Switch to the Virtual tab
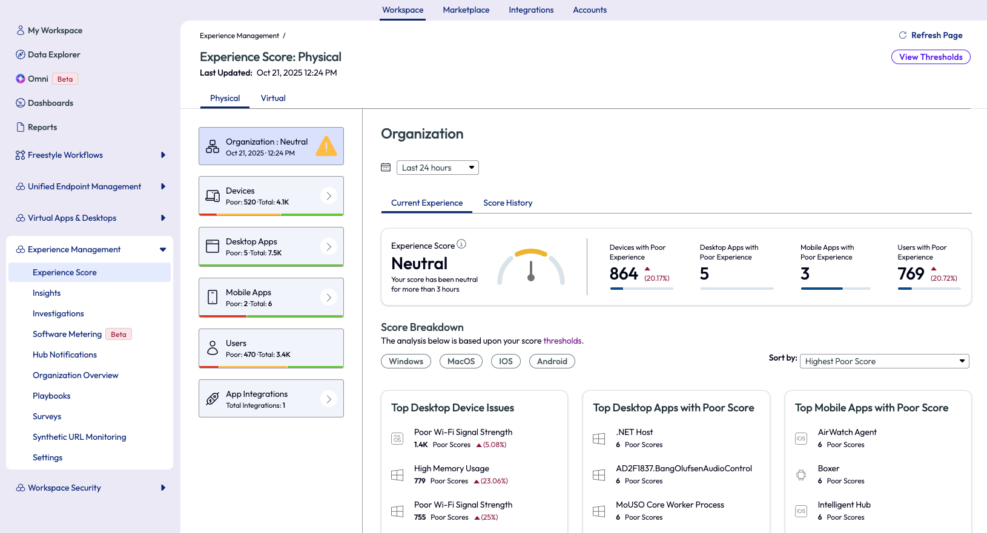Viewport: 987px width, 533px height. [x=273, y=98]
